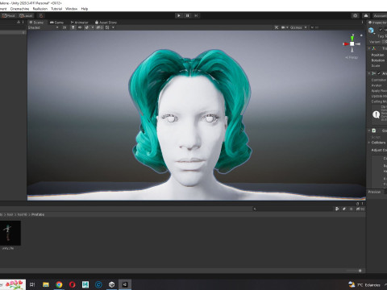Toggle Local handle rotation mode
This screenshot has width=387, height=290.
[26, 16]
